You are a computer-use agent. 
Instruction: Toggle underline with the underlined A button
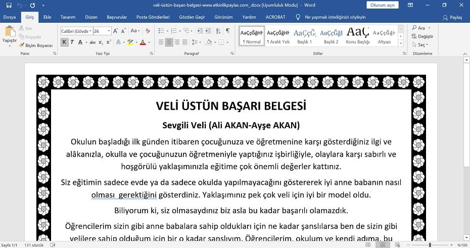(80, 42)
